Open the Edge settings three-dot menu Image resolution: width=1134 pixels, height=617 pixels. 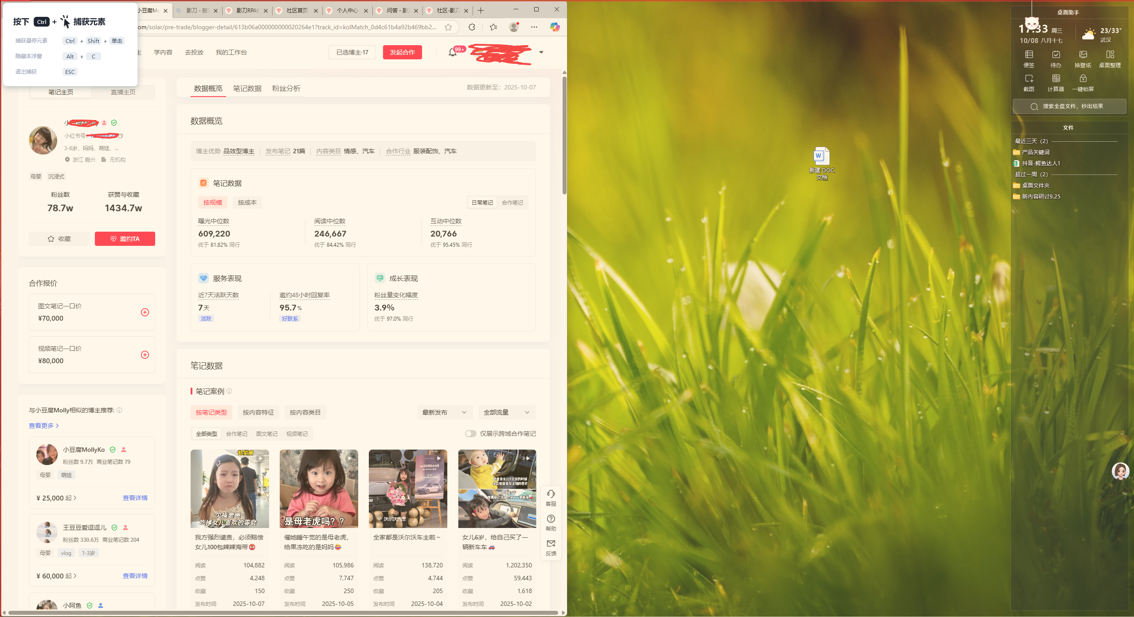point(534,27)
